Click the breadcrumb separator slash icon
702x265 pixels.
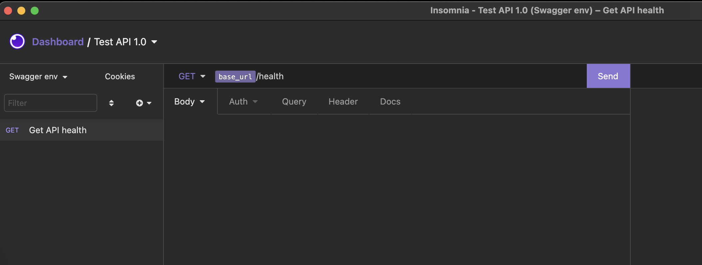(x=89, y=42)
